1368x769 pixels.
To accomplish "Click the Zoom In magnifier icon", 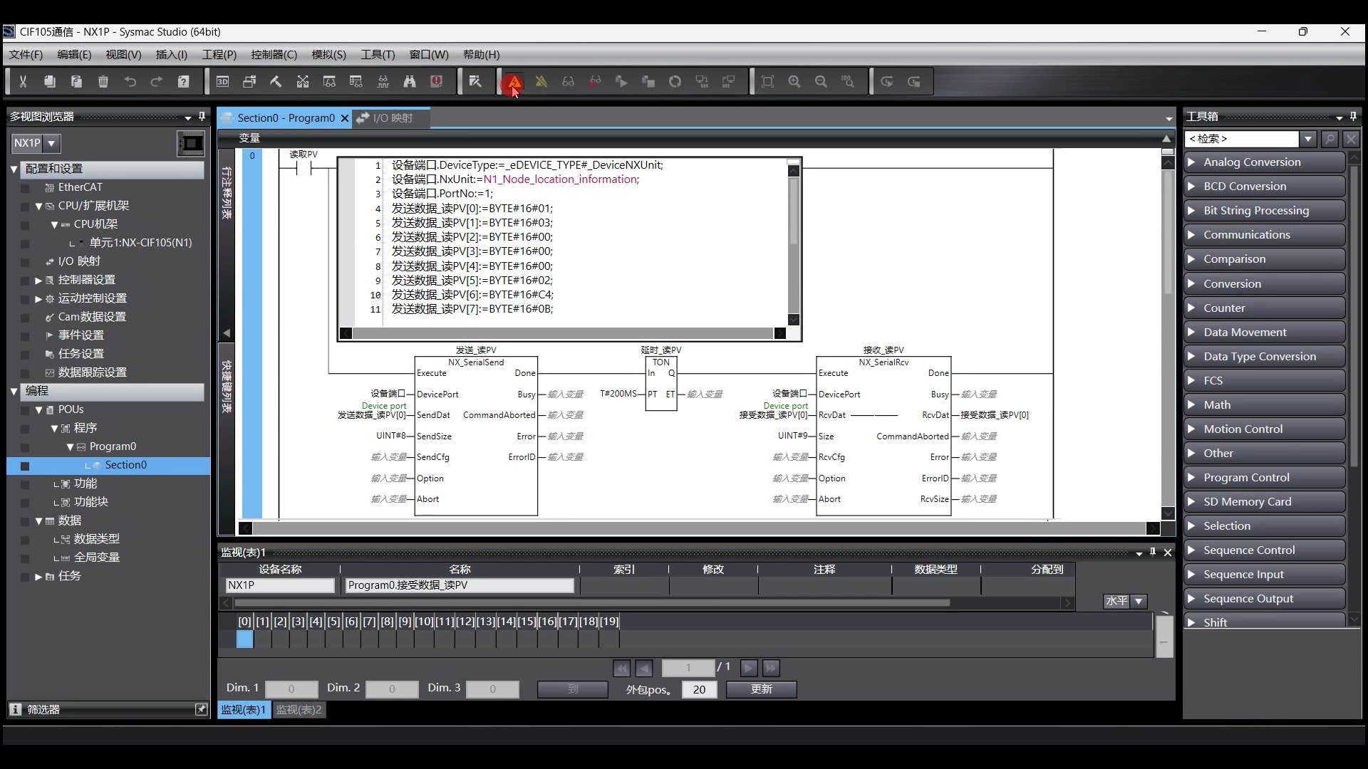I will point(794,82).
